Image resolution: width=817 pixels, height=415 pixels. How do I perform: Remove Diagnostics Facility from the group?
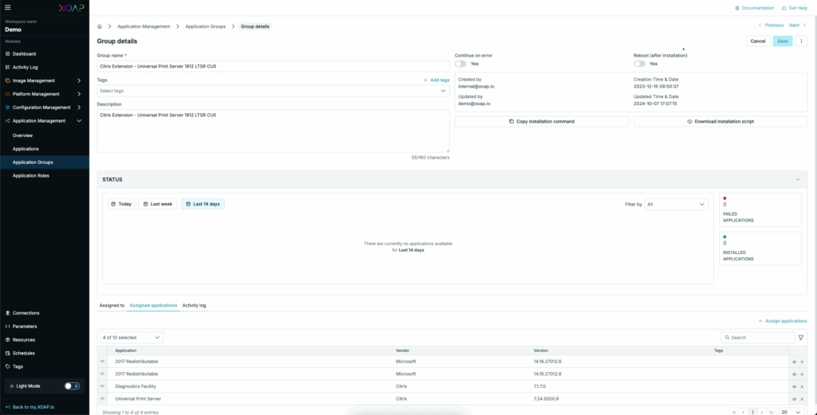tap(802, 386)
